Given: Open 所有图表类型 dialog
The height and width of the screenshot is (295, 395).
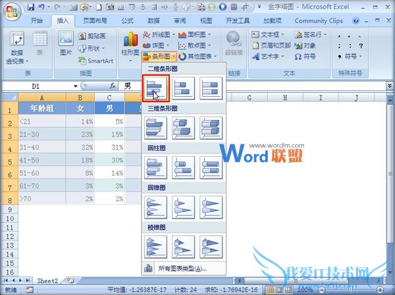Looking at the screenshot, I should coord(184,269).
